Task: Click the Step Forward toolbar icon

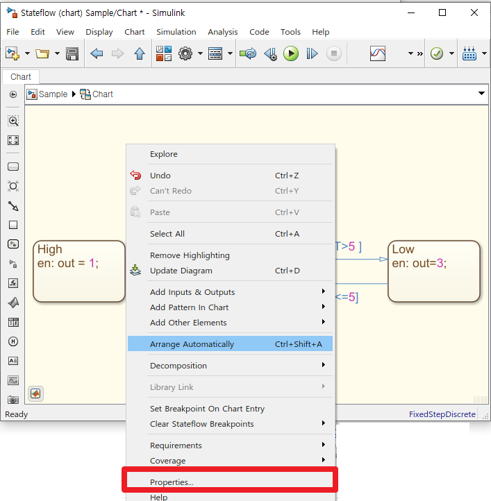Action: (313, 53)
